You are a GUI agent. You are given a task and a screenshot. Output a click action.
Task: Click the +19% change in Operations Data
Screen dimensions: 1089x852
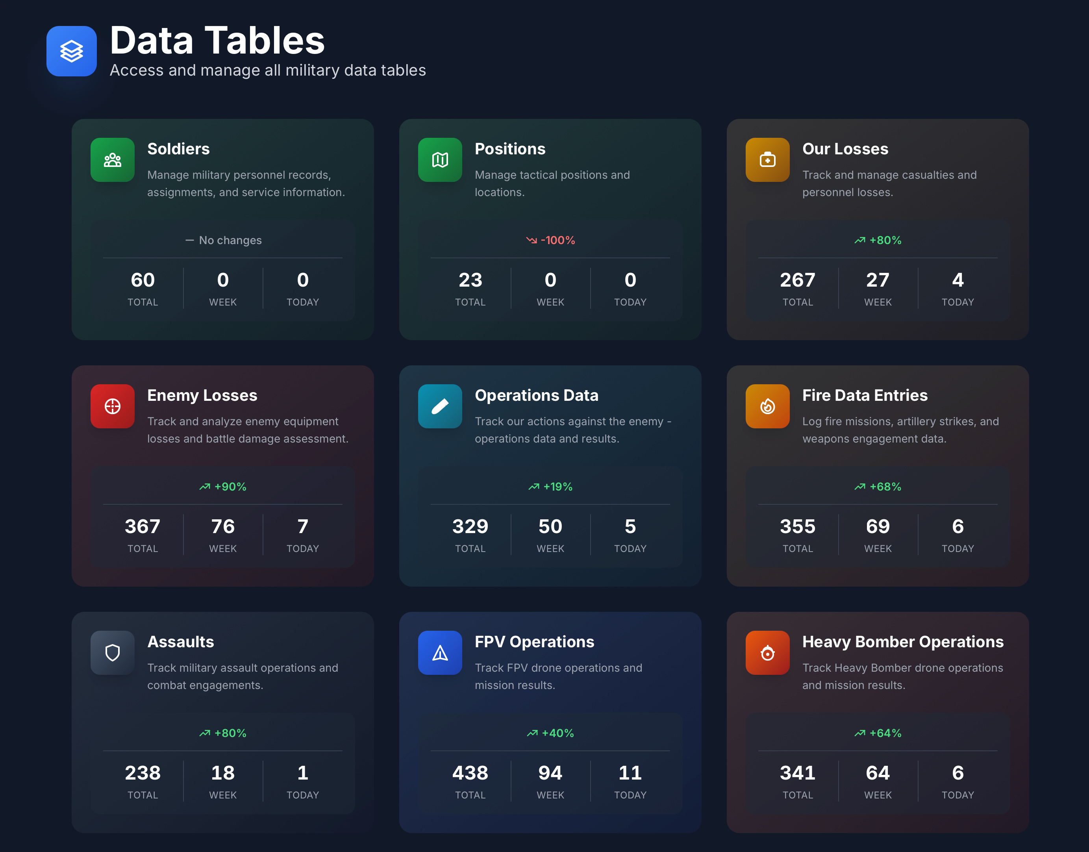click(x=558, y=486)
